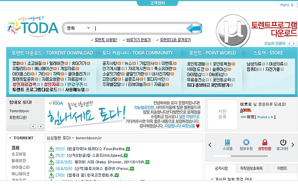
Task: Open 영화 in torrent download menu
Action: [16, 63]
